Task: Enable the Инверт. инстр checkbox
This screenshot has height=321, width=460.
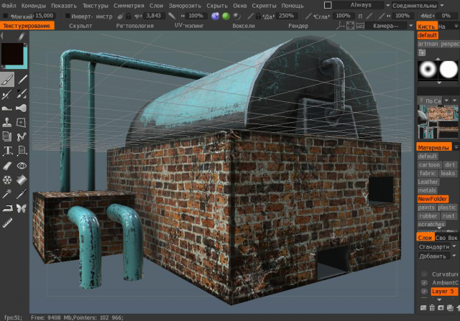Action: click(68, 16)
